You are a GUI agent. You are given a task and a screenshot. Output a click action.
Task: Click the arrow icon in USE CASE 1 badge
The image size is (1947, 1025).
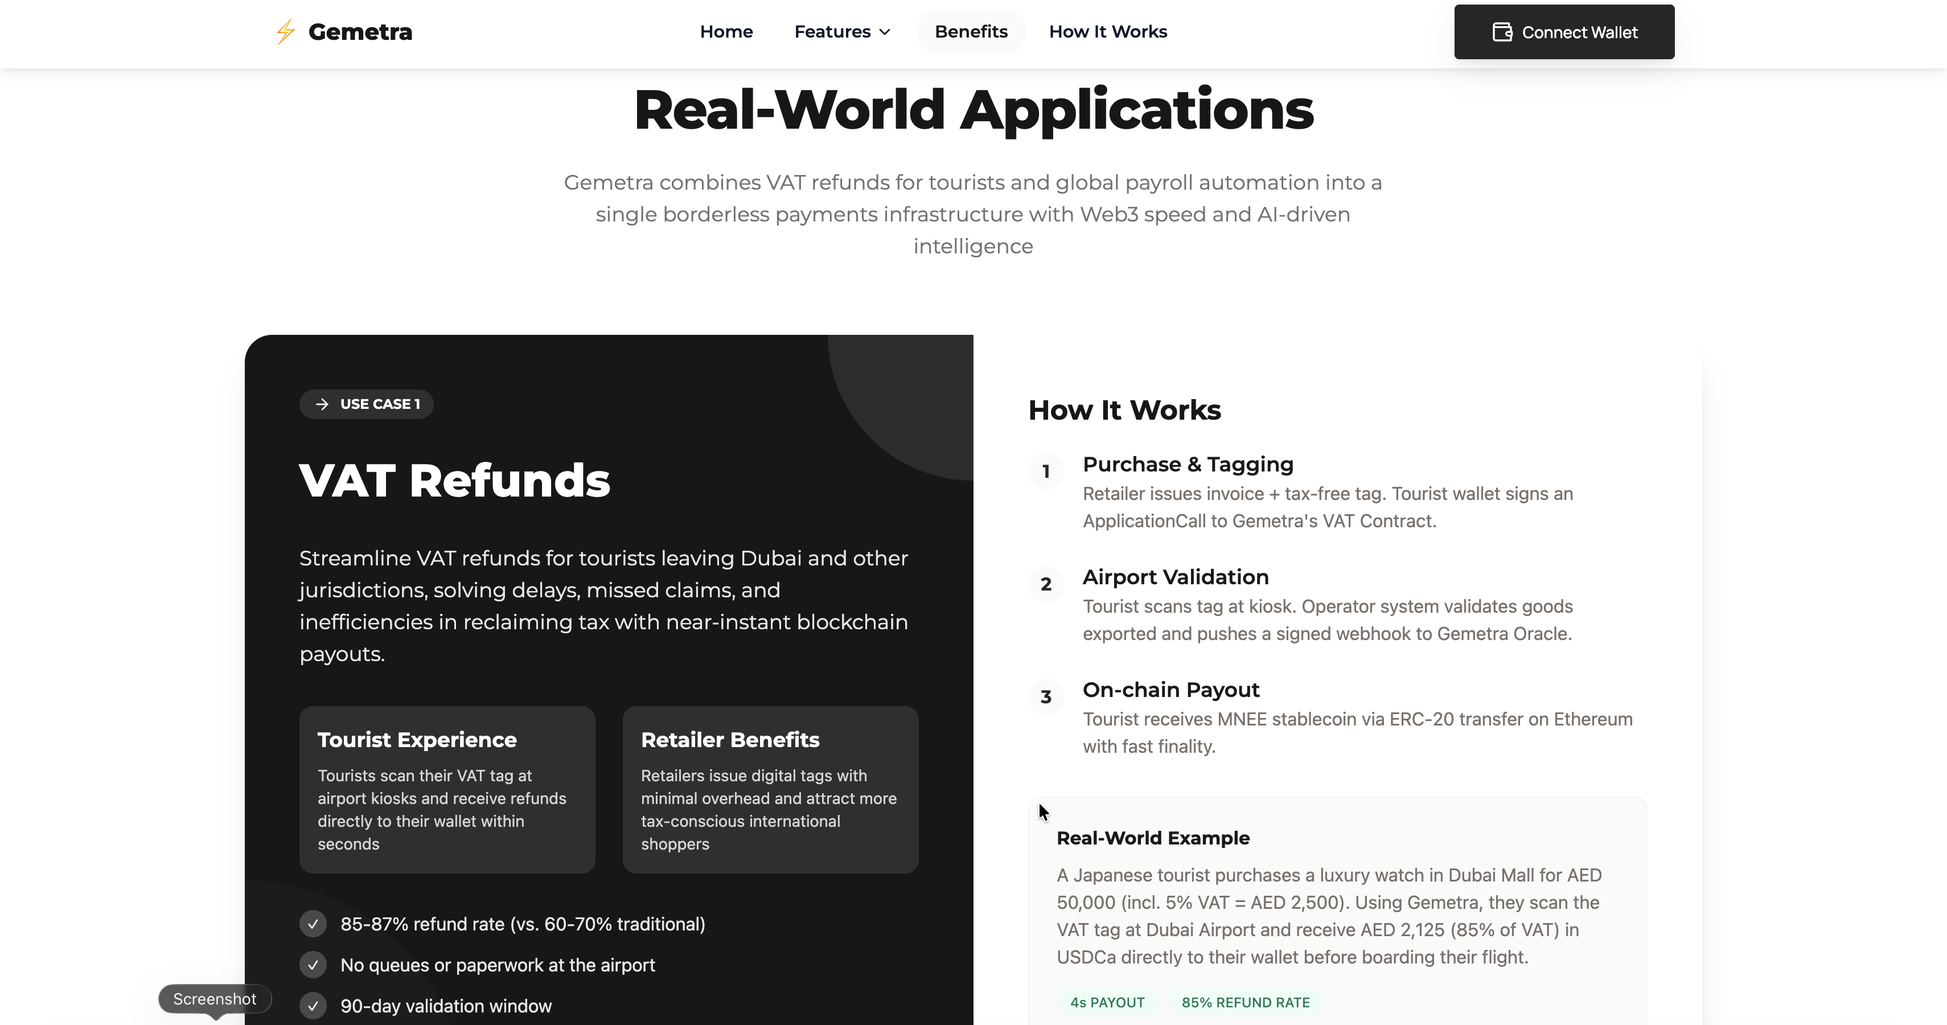[322, 404]
